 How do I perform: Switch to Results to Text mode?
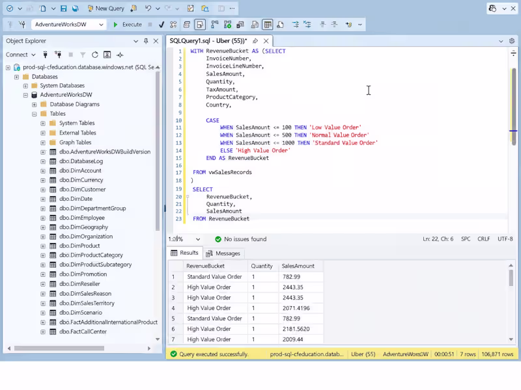(x=255, y=25)
